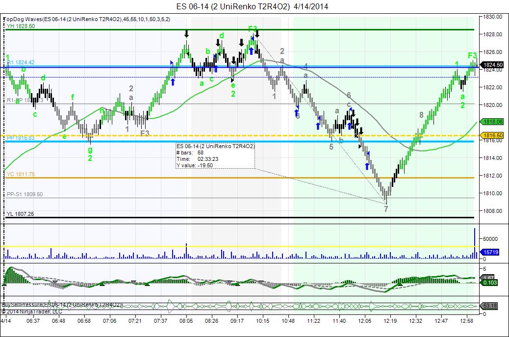This screenshot has height=337, width=509.
Task: Click the gray F3 wave label near the PP line
Action: coord(145,133)
